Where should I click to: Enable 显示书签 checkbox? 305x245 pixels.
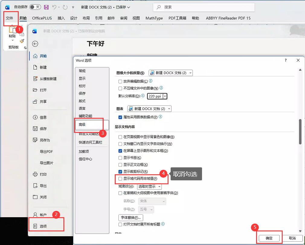click(120, 158)
